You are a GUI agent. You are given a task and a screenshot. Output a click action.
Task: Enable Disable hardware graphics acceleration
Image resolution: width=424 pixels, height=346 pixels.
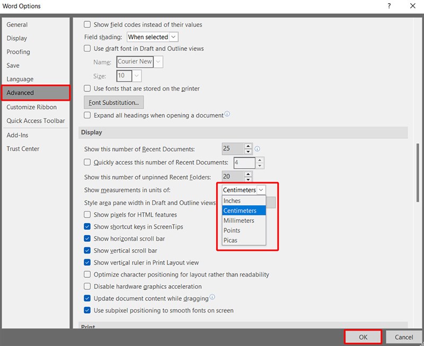coord(87,286)
